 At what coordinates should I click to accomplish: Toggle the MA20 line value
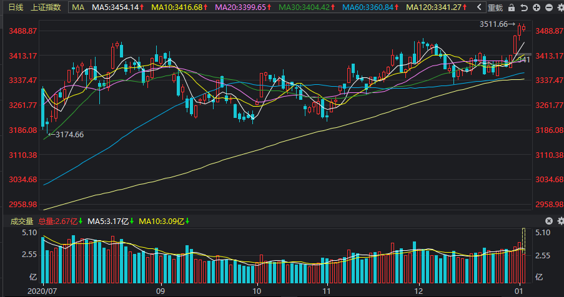[243, 7]
